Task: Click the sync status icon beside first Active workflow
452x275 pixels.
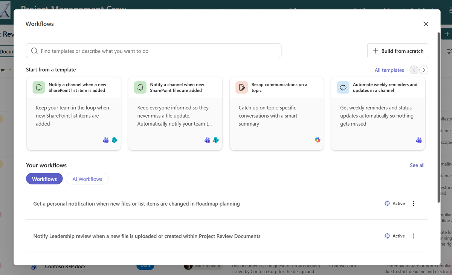Action: tap(387, 203)
